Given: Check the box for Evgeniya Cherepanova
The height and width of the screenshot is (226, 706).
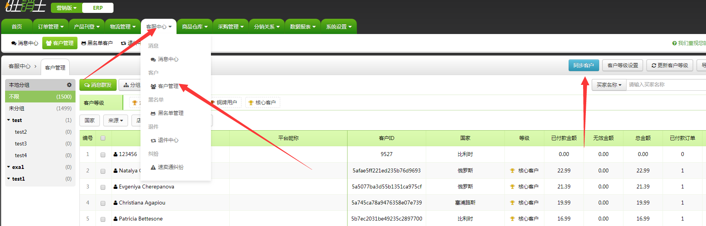Looking at the screenshot, I should (103, 187).
